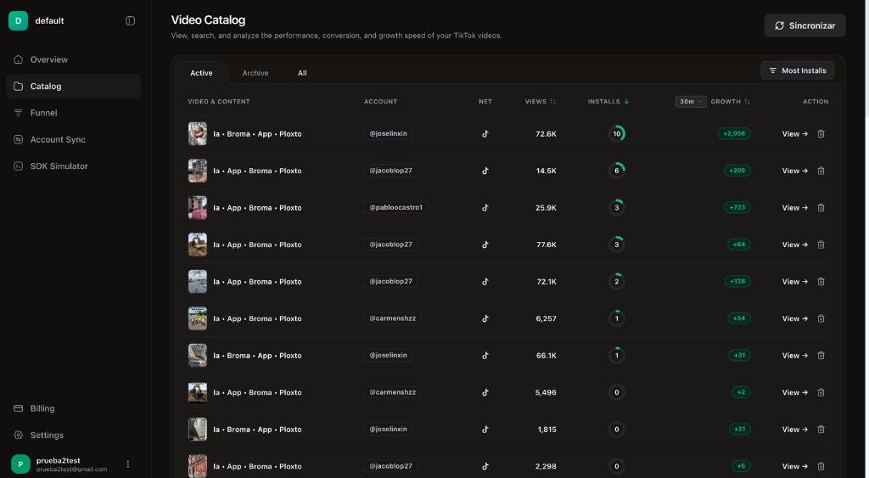Launch the SDK Simulator page
Screen dimensions: 869x478
tap(74, 166)
